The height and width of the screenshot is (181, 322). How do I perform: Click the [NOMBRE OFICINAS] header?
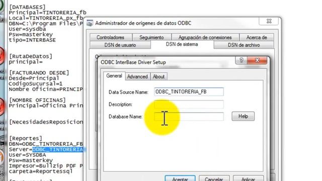coord(37,100)
